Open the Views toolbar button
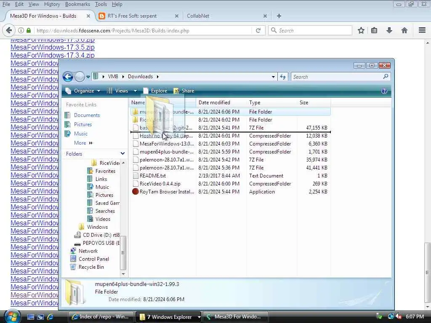This screenshot has height=323, width=431. [x=117, y=91]
